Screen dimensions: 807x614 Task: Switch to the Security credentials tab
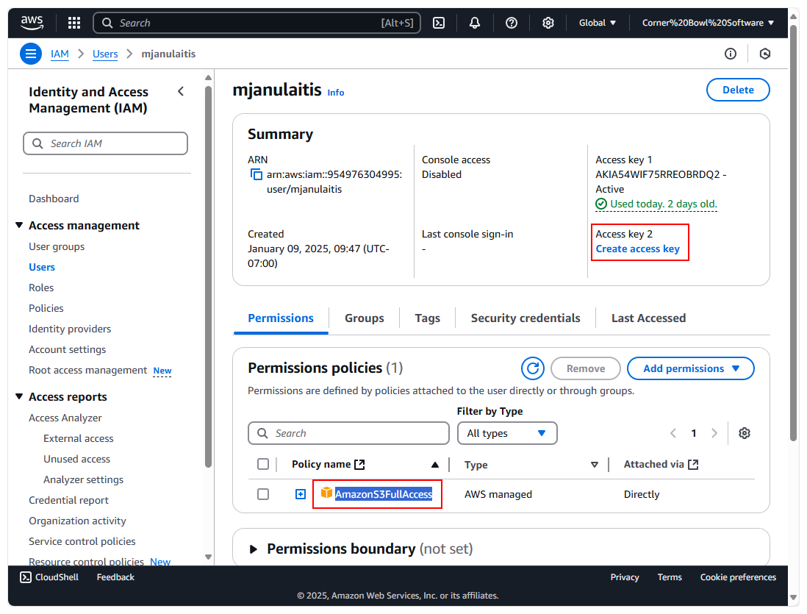(x=526, y=318)
